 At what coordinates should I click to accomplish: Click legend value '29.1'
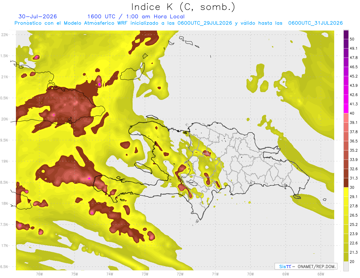(x=354, y=197)
